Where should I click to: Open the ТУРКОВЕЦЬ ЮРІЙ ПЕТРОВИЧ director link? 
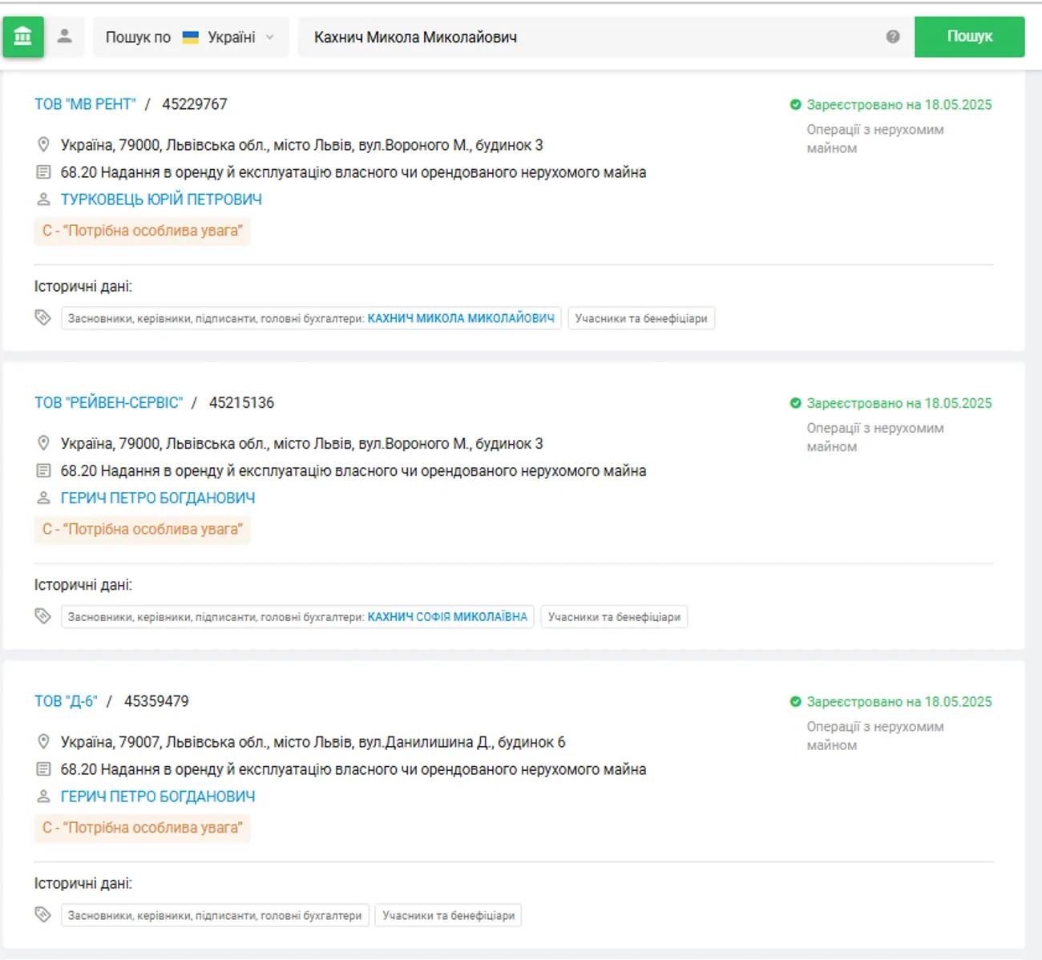tap(161, 200)
